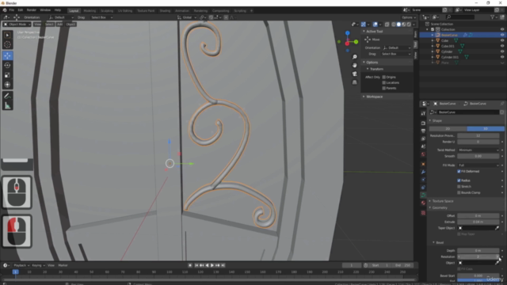Select the Scale tool
The image size is (507, 285).
(x=7, y=75)
